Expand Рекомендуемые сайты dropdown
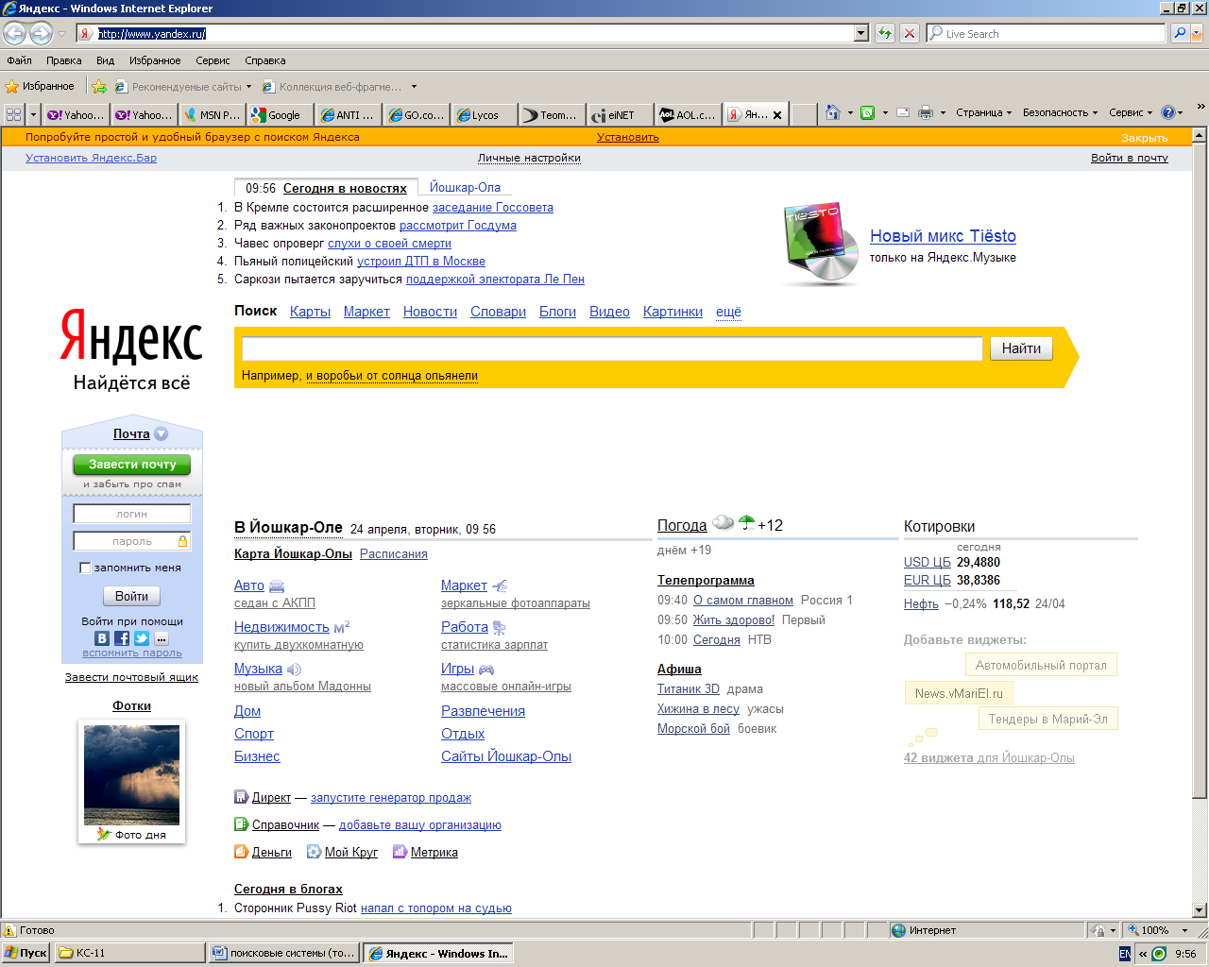Viewport: 1209px width, 967px height. 248,87
